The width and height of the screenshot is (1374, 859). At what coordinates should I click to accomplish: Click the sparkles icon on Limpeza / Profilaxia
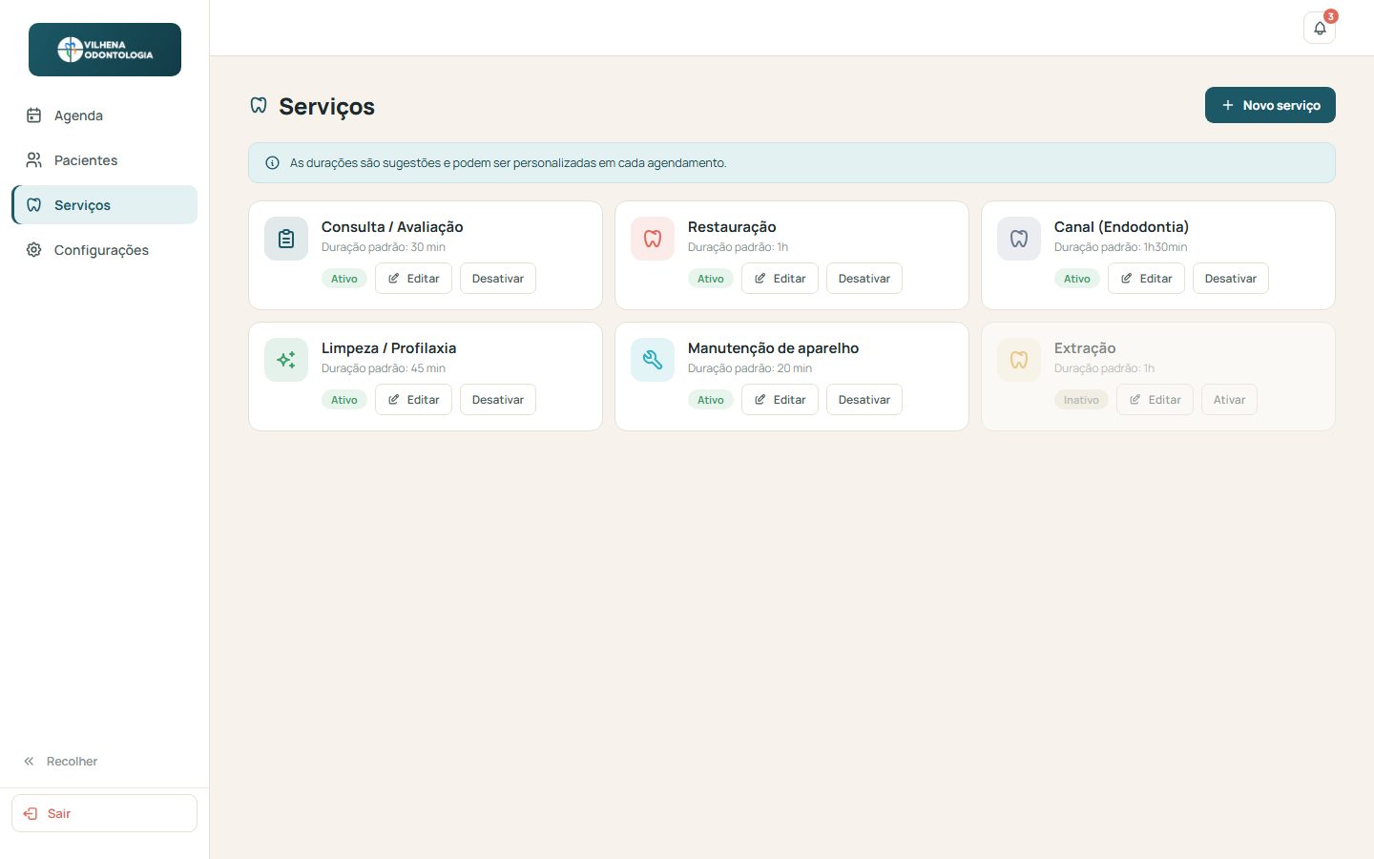286,360
